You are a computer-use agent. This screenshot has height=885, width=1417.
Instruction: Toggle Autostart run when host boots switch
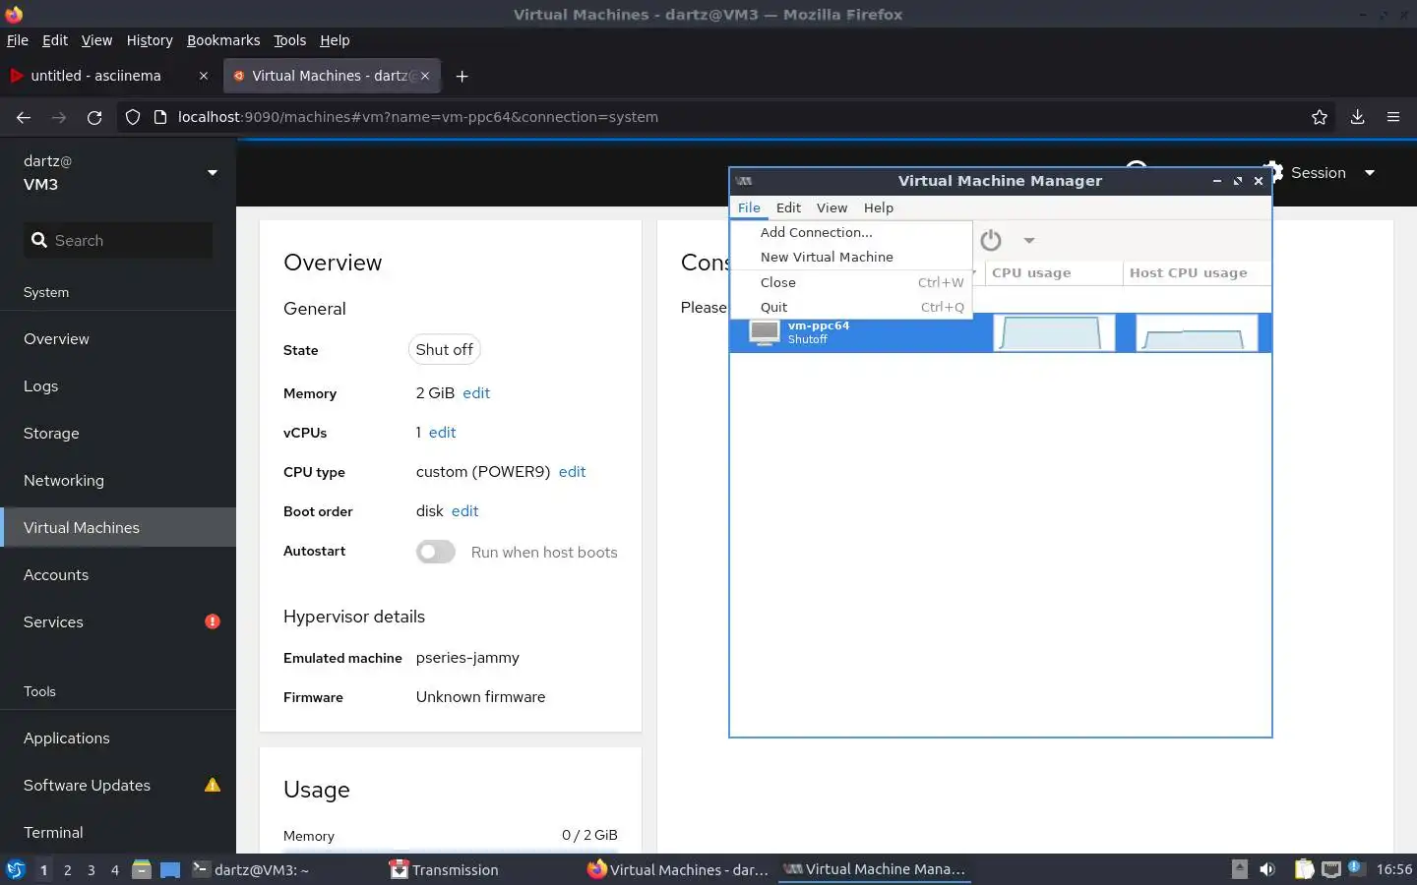click(436, 552)
